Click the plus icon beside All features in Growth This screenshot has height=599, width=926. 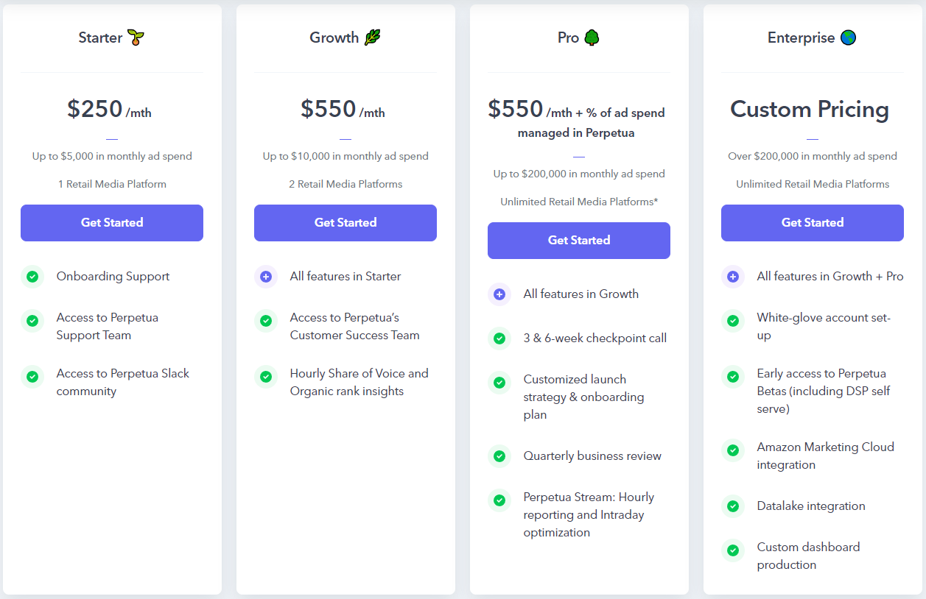[499, 294]
